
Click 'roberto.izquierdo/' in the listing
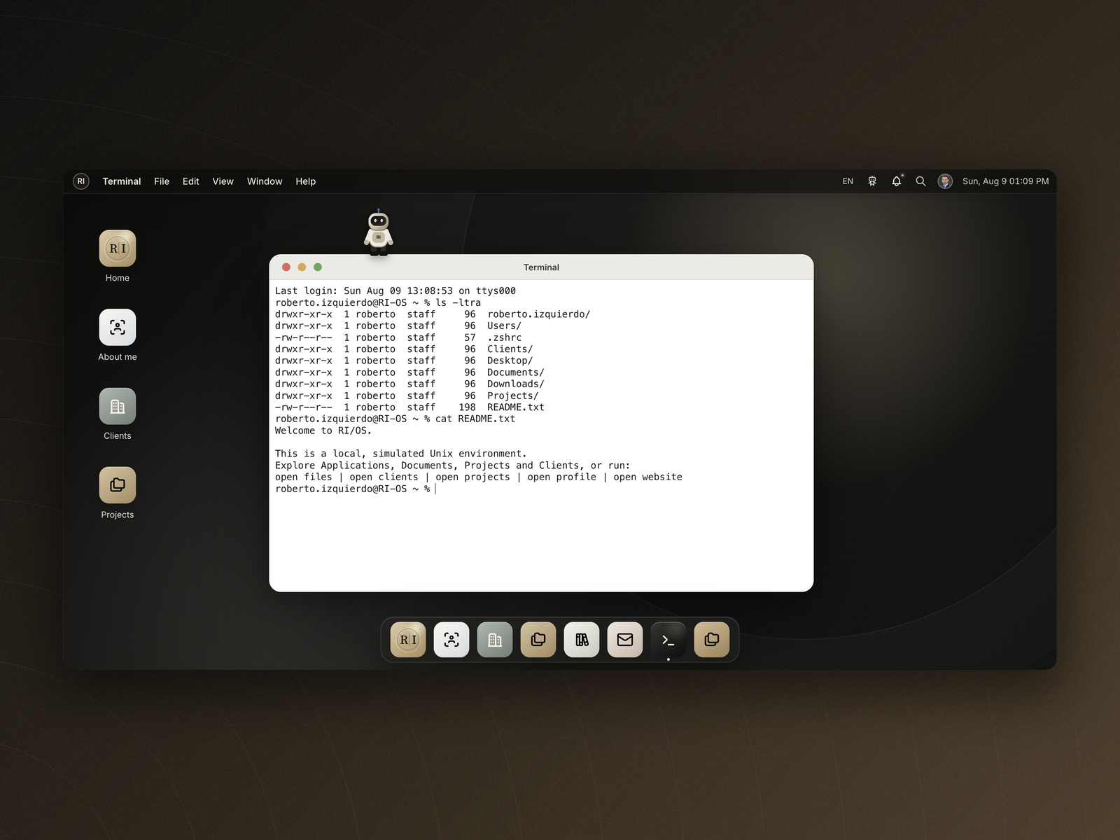539,314
